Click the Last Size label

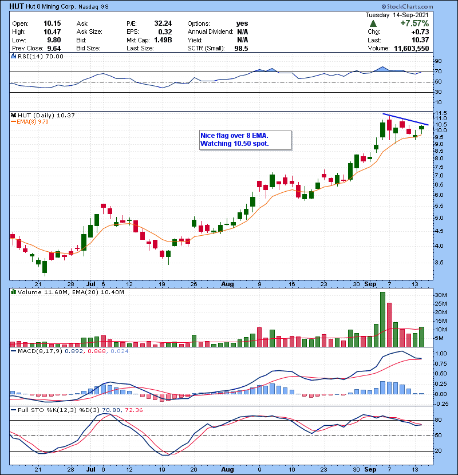(140, 49)
